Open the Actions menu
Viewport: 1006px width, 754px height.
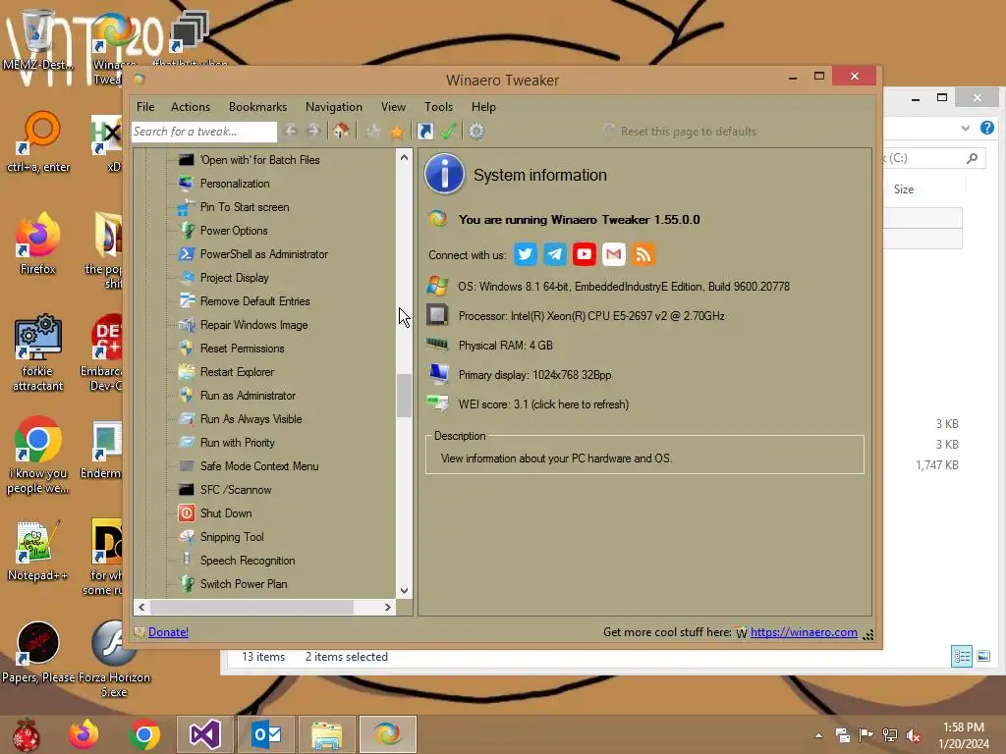pyautogui.click(x=191, y=107)
